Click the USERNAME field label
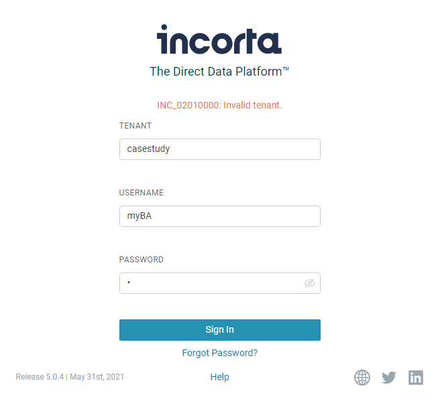440x401 pixels. tap(142, 193)
